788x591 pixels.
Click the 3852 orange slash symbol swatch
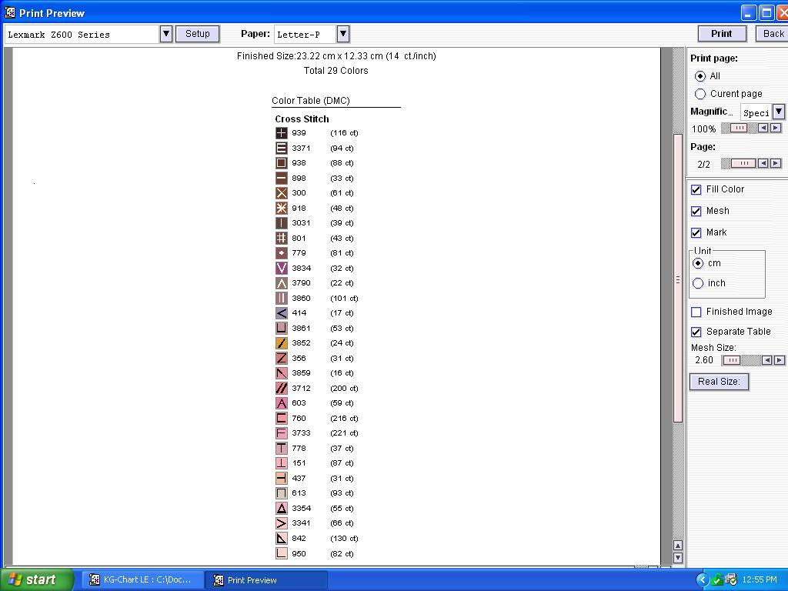281,343
